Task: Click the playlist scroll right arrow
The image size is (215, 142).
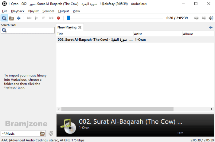Action: pyautogui.click(x=211, y=109)
